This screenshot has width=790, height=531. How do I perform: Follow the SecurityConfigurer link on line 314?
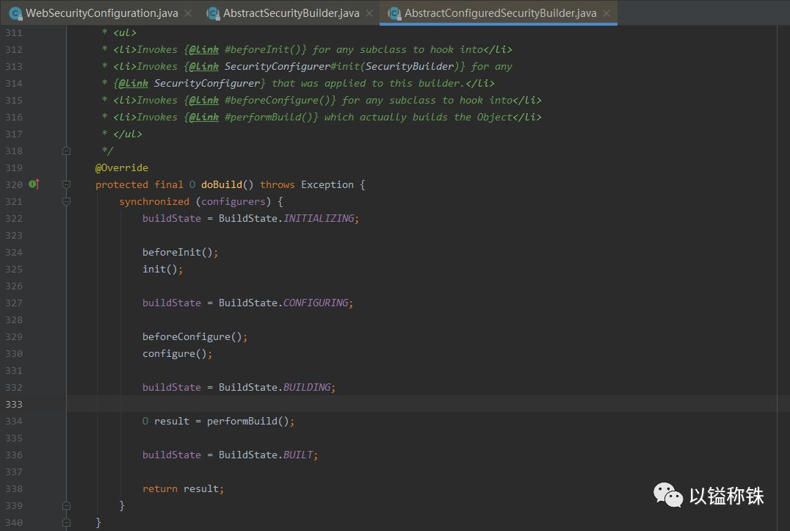[x=206, y=83]
